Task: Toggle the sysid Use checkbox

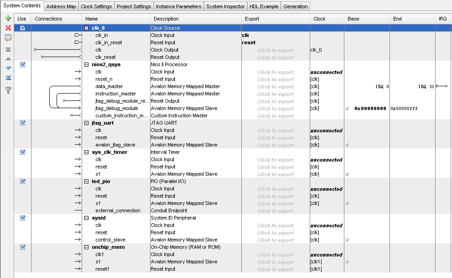Action: click(x=22, y=218)
